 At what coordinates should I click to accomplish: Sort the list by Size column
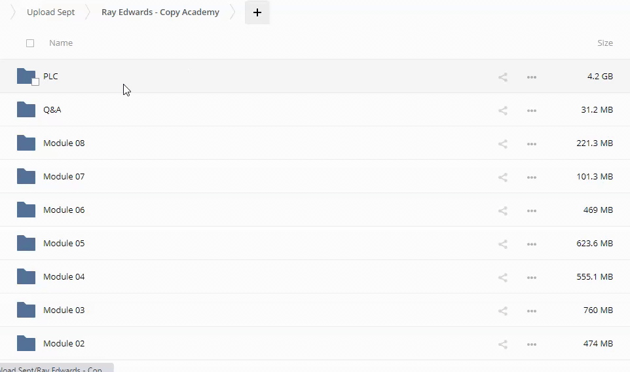(604, 43)
